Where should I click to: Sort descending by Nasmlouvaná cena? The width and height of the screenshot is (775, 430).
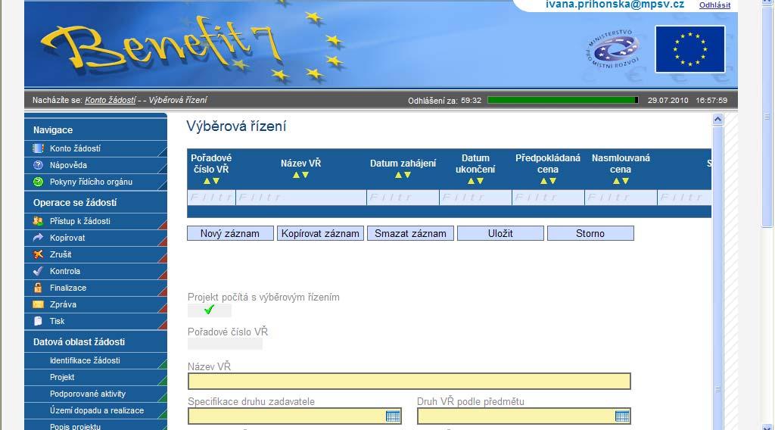(625, 181)
